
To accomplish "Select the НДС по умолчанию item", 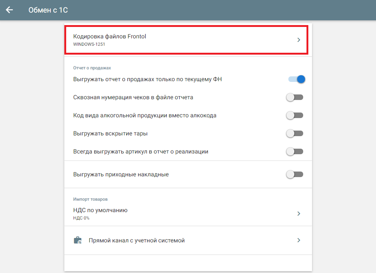I will pyautogui.click(x=101, y=210).
